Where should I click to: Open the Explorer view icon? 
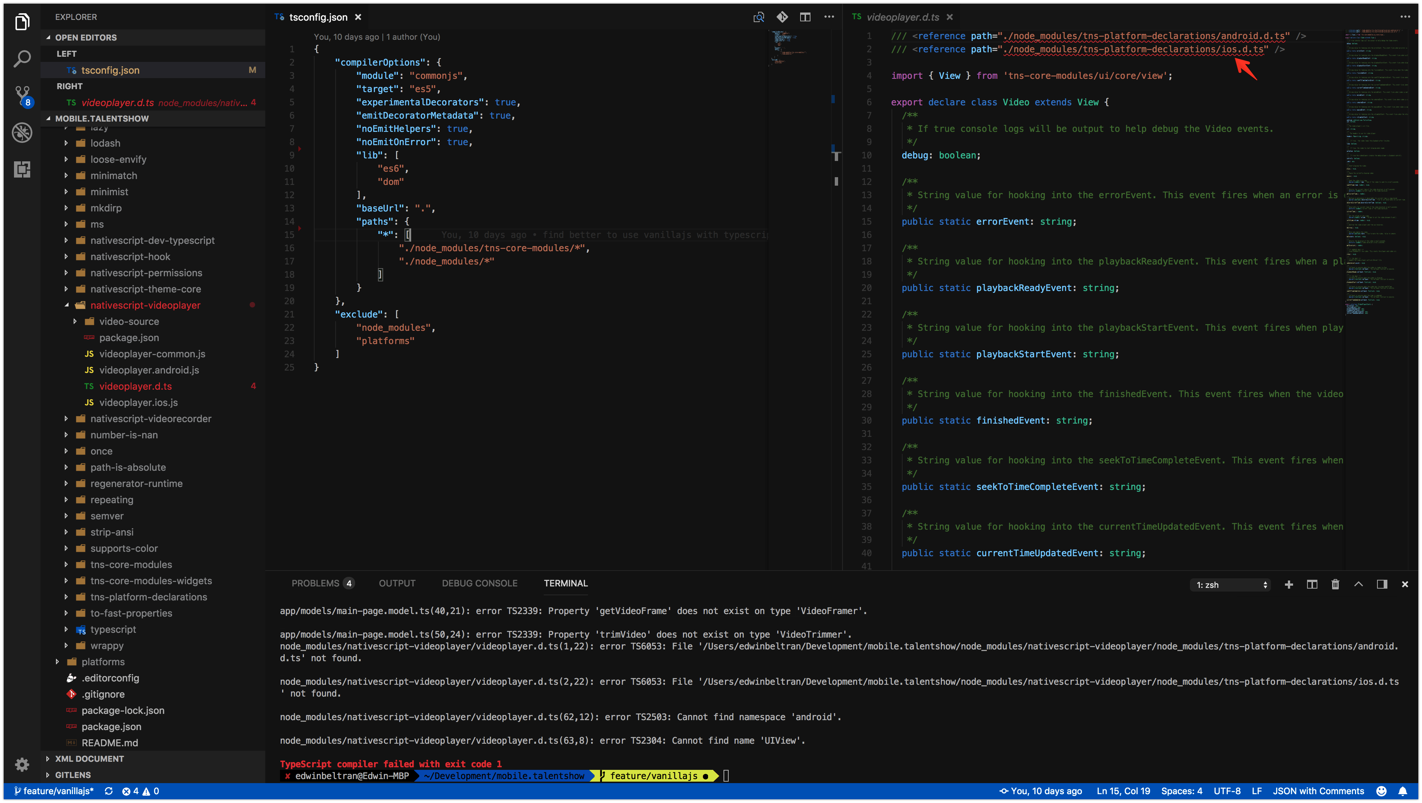coord(22,21)
